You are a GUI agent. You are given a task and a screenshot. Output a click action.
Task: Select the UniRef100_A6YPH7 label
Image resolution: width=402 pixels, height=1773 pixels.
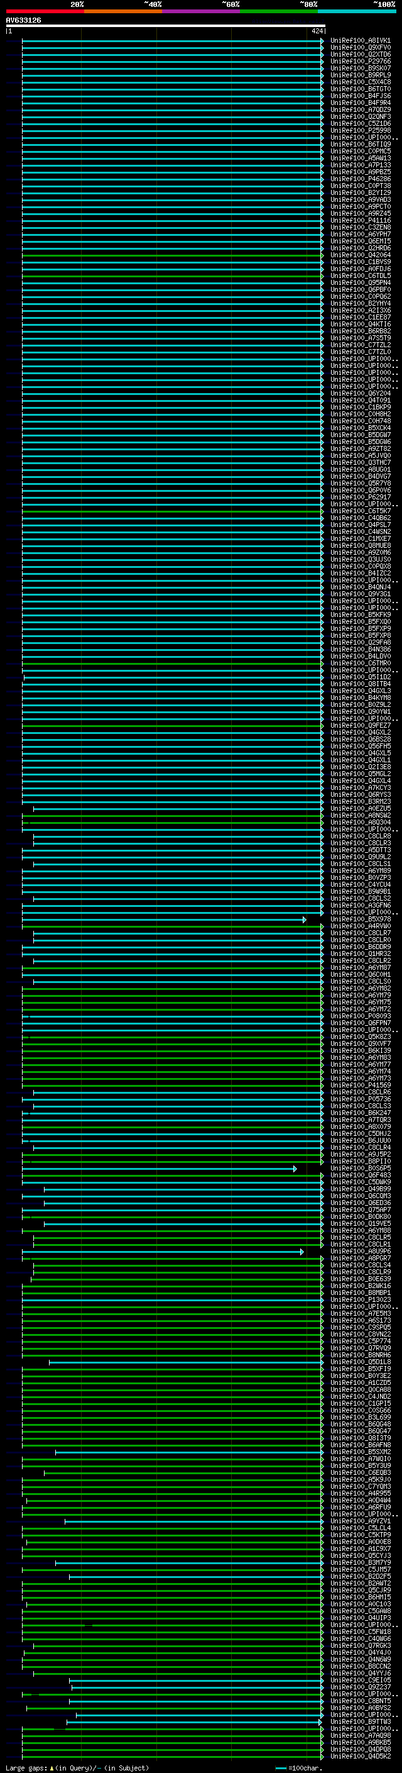coord(360,234)
